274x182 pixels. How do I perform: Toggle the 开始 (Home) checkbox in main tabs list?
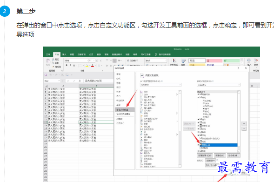point(201,97)
